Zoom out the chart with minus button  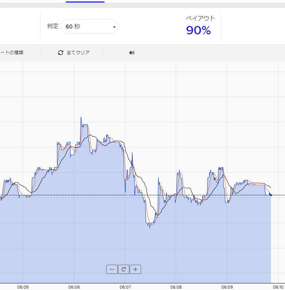click(x=112, y=270)
